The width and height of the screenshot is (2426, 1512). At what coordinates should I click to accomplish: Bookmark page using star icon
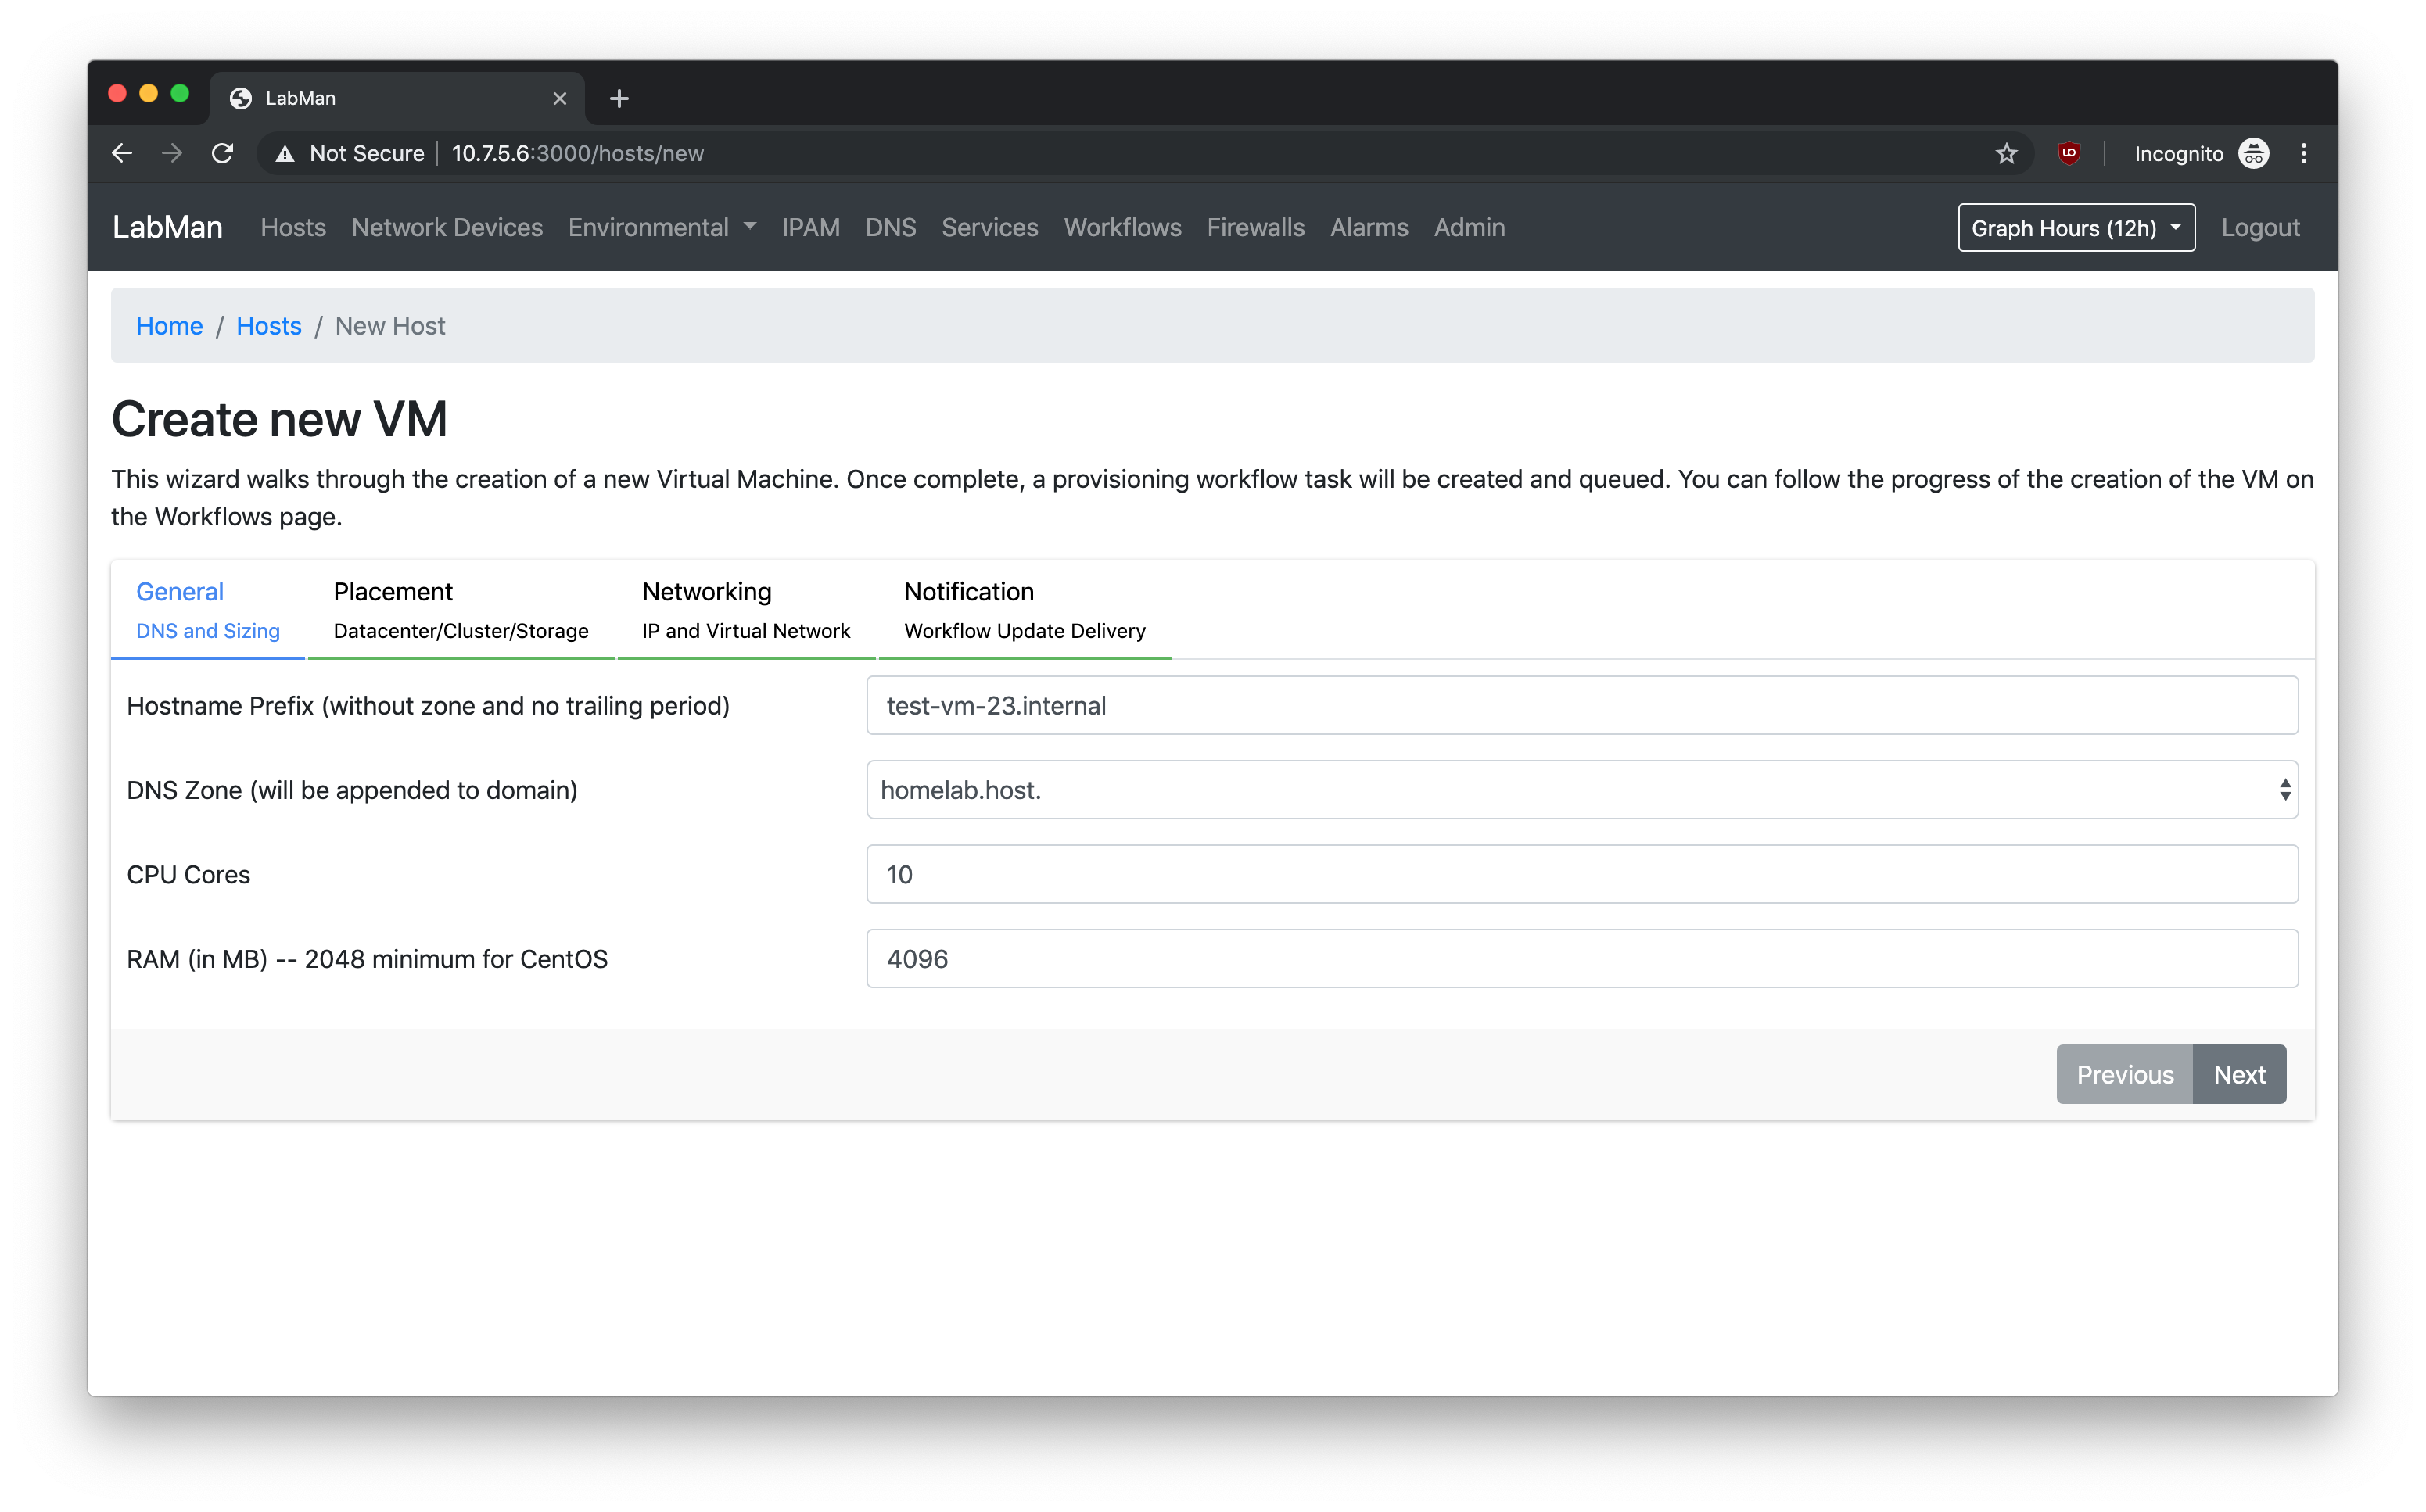2006,153
